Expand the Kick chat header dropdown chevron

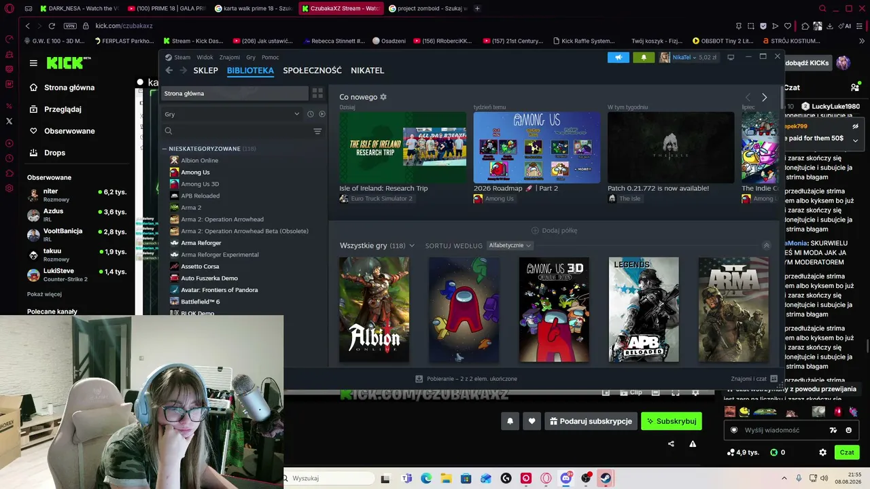click(x=855, y=141)
